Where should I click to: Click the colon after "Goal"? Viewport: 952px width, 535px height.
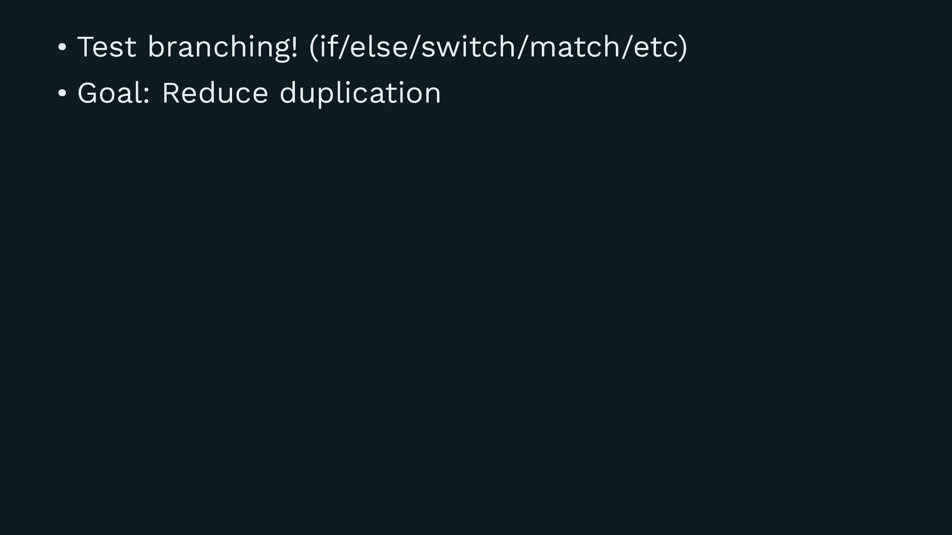coord(147,95)
